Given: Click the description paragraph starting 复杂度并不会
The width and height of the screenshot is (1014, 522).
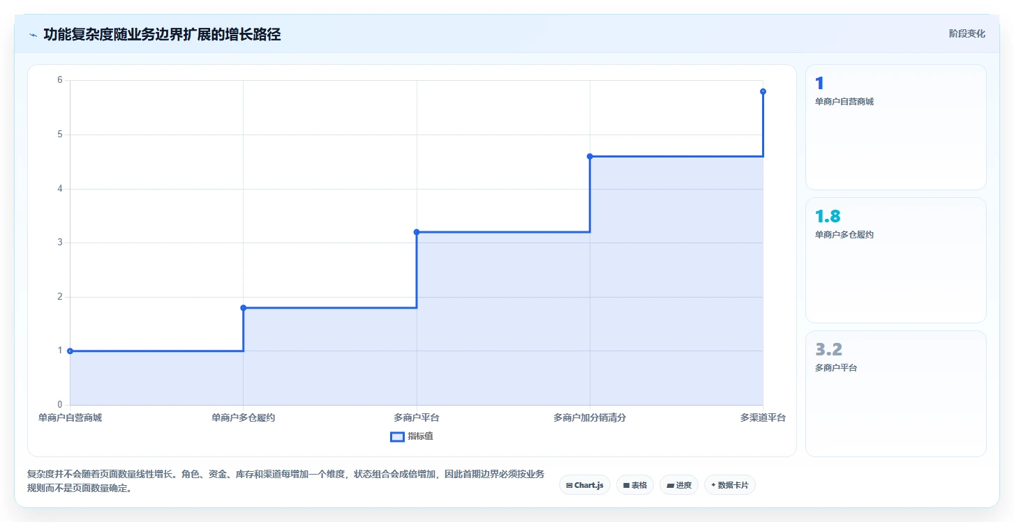Looking at the screenshot, I should pos(285,481).
